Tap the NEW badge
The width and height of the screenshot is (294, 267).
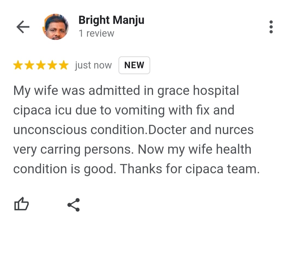[134, 65]
